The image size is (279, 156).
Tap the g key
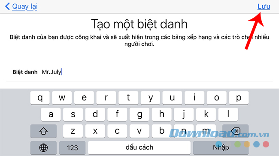(139, 115)
